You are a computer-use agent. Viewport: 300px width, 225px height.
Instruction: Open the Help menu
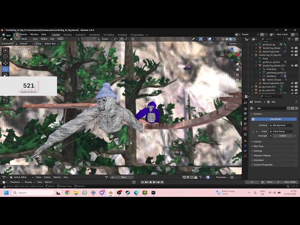[44, 34]
